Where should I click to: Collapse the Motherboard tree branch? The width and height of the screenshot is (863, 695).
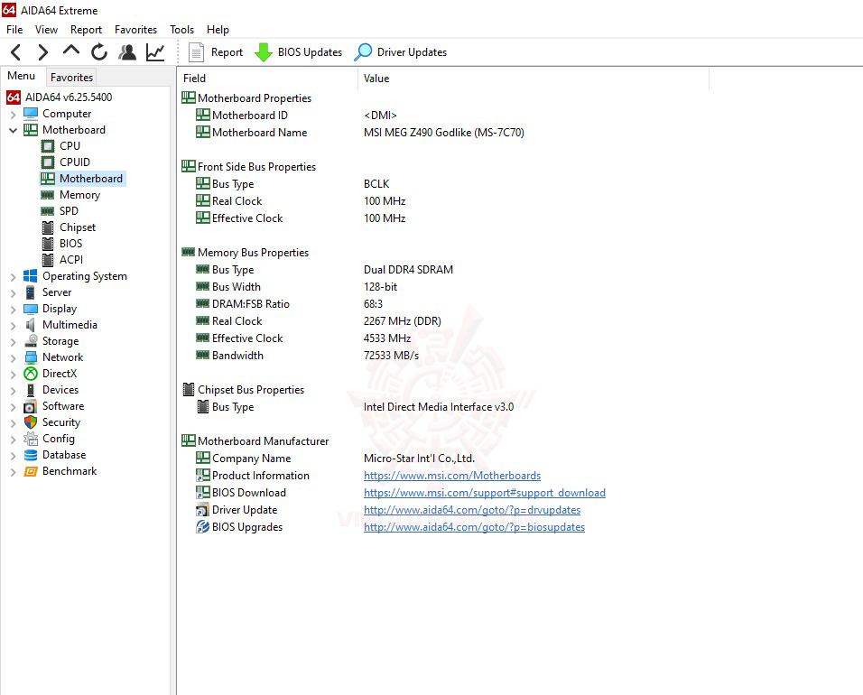pos(11,129)
